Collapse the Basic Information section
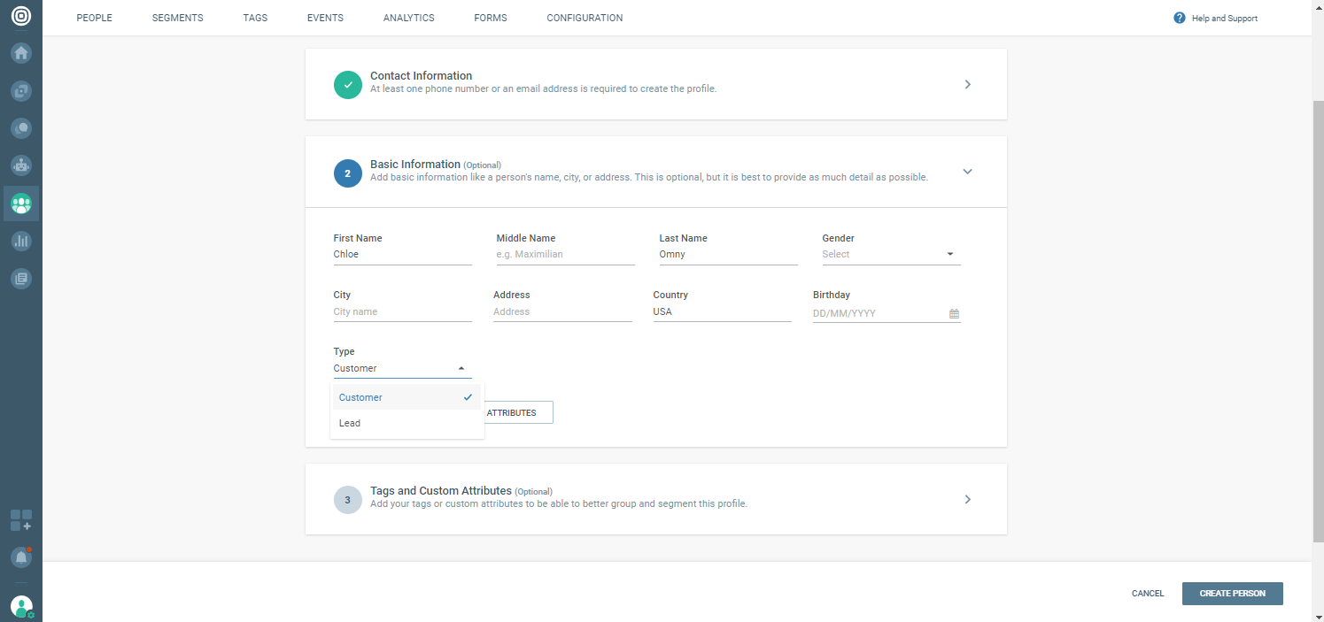The image size is (1324, 622). point(967,172)
